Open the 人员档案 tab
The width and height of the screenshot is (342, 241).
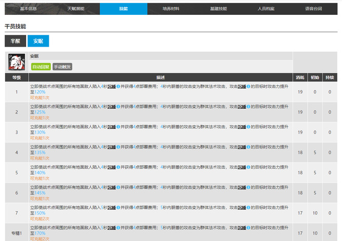coord(266,9)
